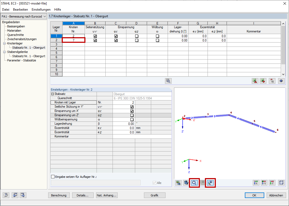
Task: Click the 'Knoten mit Lager' value field
Action: 124,103
